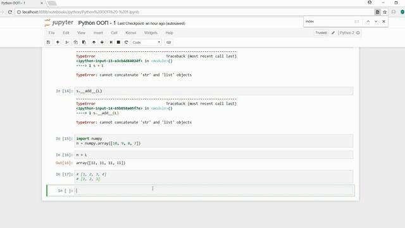The height and width of the screenshot is (228, 405).
Task: Click the Python 2 kernel label
Action: pos(347,33)
